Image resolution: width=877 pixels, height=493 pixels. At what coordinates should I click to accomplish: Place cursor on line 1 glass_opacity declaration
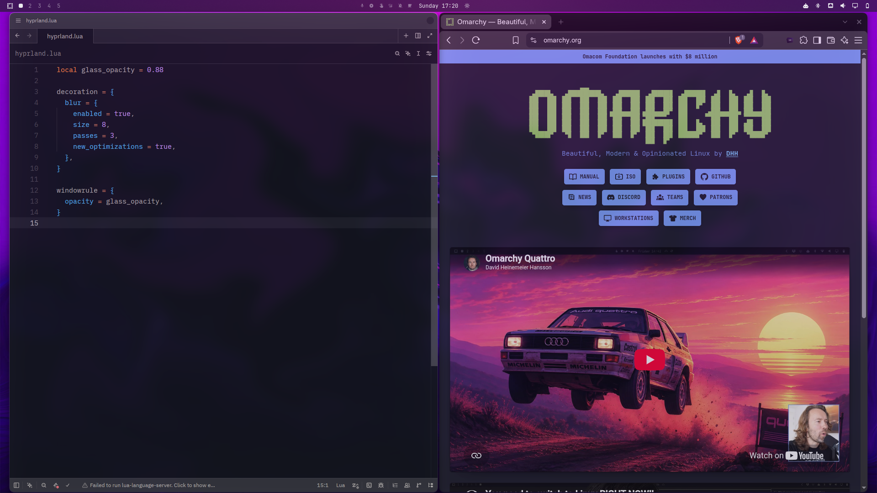point(110,70)
